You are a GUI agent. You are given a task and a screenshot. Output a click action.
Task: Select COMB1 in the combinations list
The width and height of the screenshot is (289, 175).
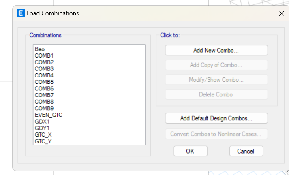coord(44,55)
